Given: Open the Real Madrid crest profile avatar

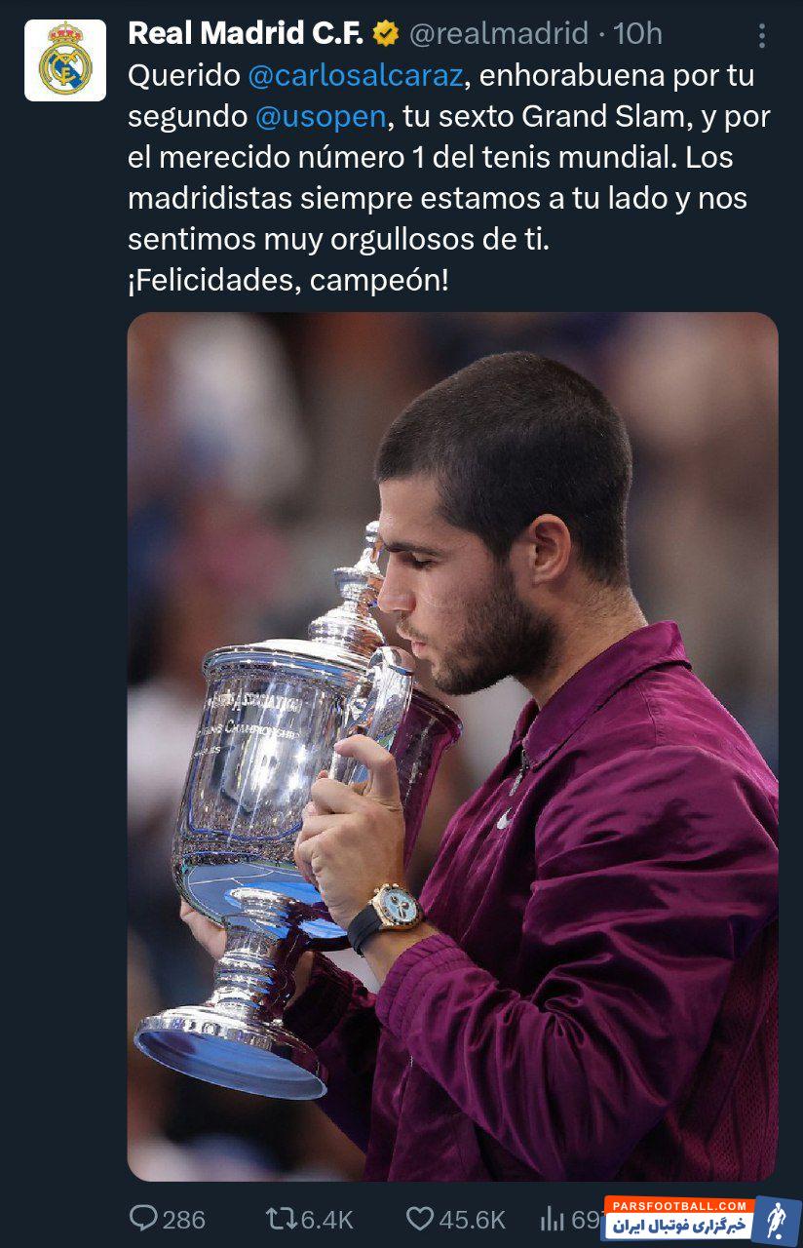Looking at the screenshot, I should click(65, 60).
